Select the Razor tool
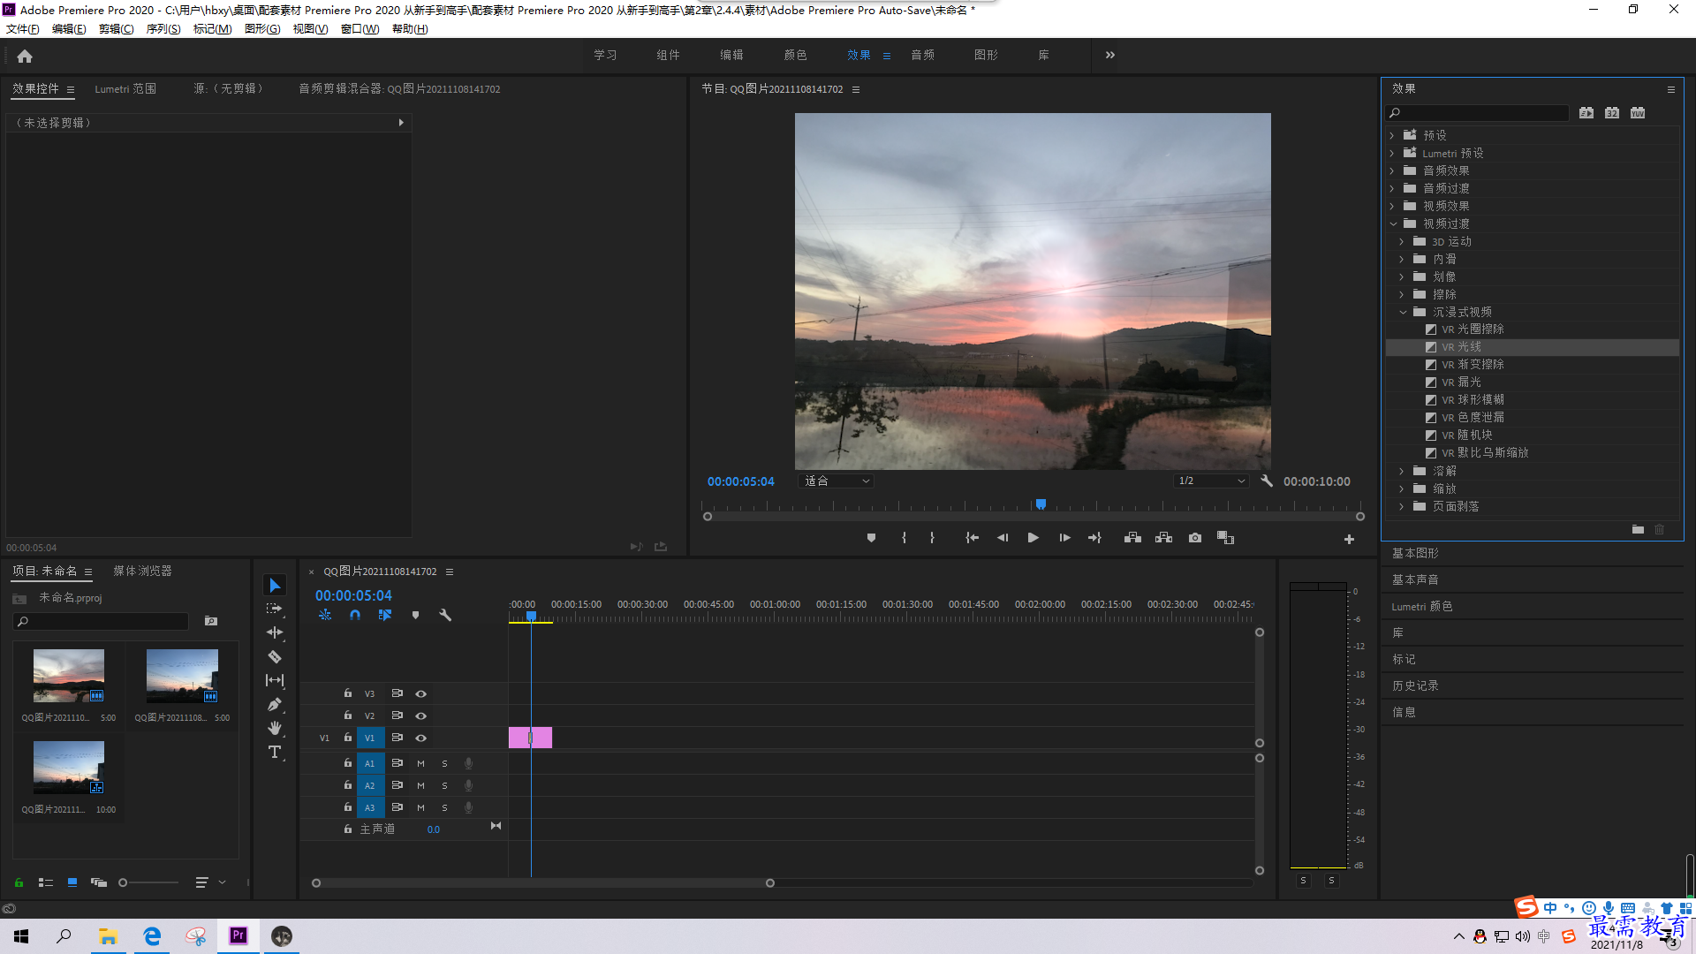This screenshot has height=954, width=1696. coord(275,656)
